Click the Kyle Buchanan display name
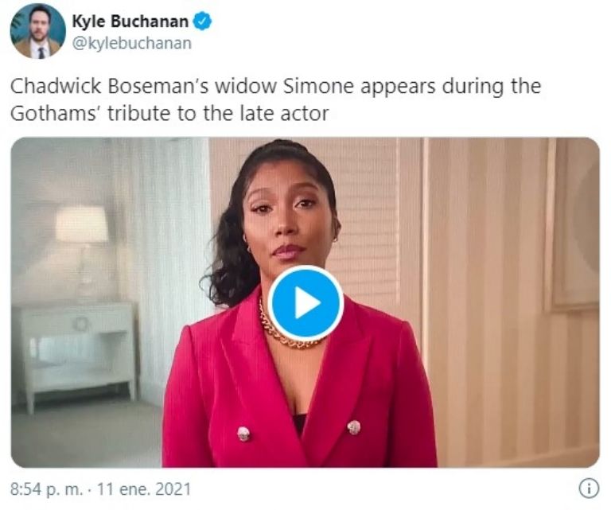Screen dimensions: 611x510 tap(130, 21)
